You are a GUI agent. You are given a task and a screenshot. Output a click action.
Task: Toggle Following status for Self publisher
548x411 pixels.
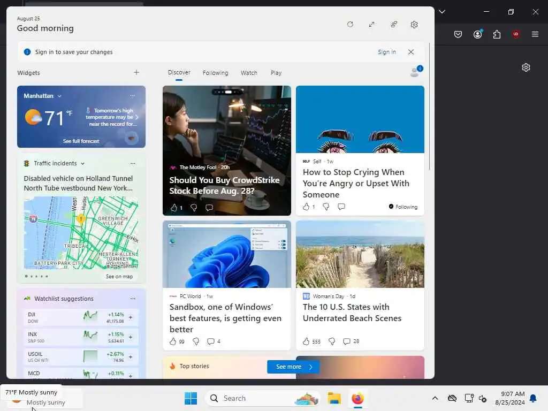(x=403, y=207)
